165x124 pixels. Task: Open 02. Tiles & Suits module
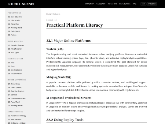[x=14, y=21]
